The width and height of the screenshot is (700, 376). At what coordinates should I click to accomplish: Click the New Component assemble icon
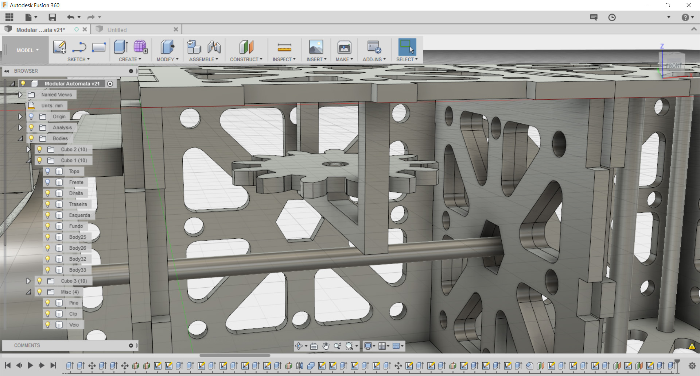[194, 47]
